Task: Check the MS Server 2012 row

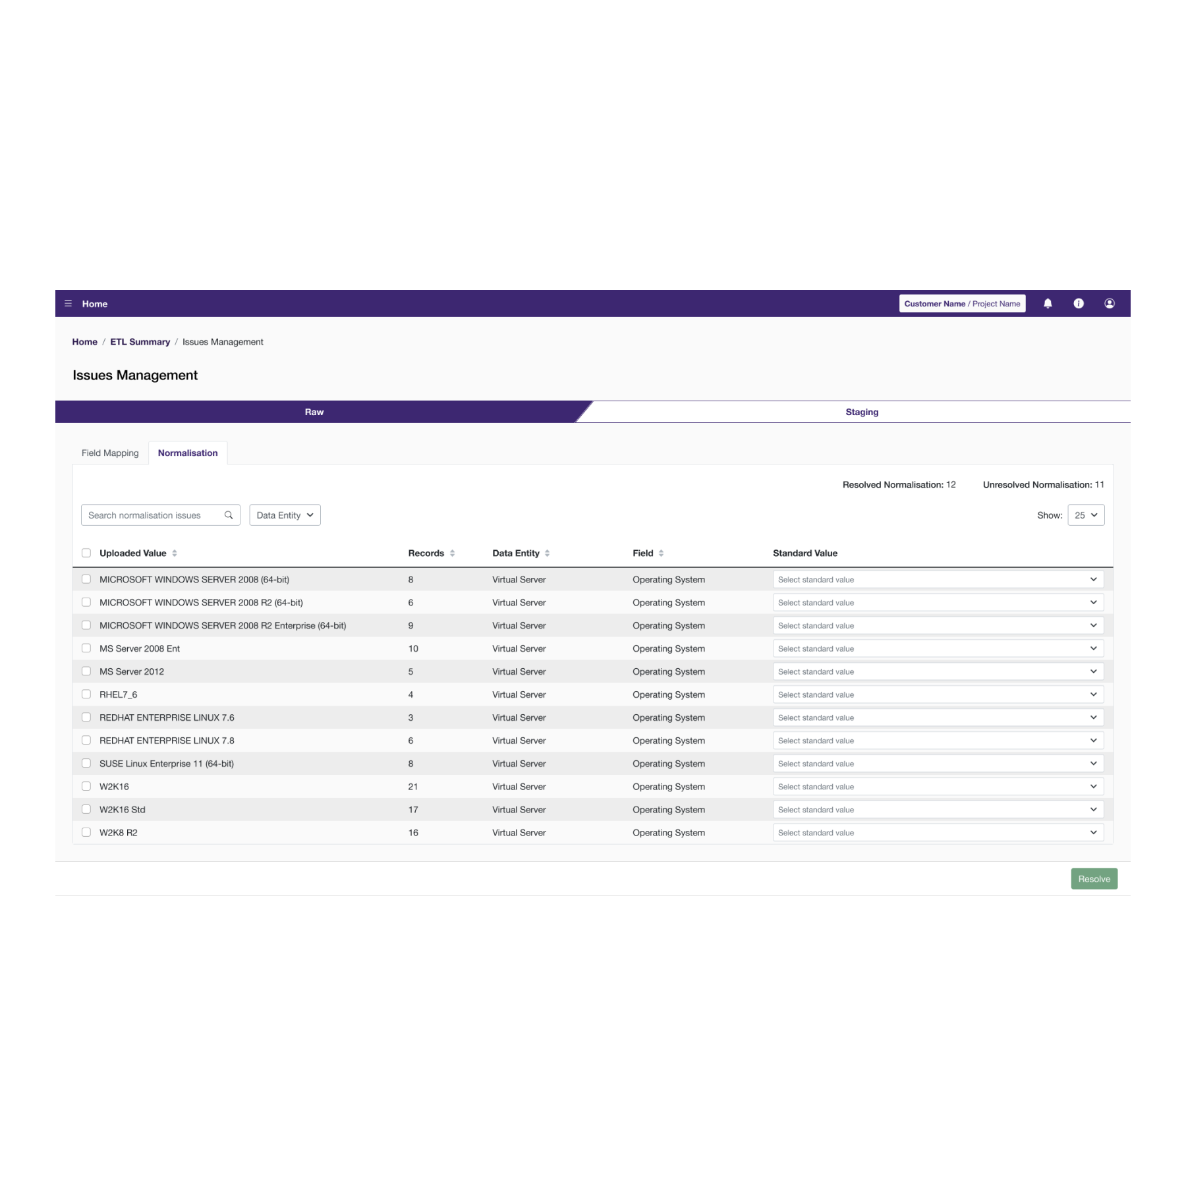Action: 86,671
